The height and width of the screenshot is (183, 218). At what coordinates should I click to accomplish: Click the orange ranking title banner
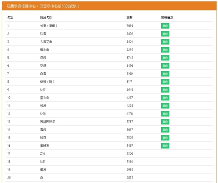pyautogui.click(x=109, y=6)
